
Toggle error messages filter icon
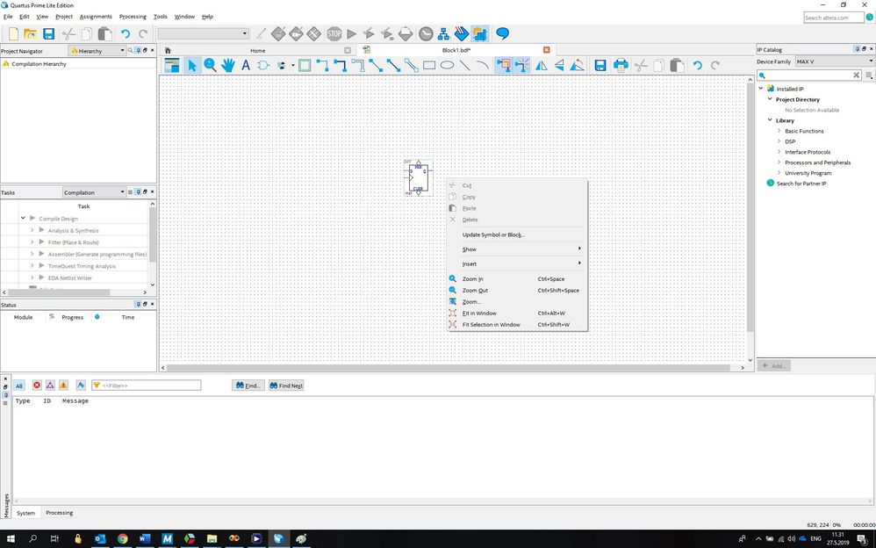[x=37, y=385]
